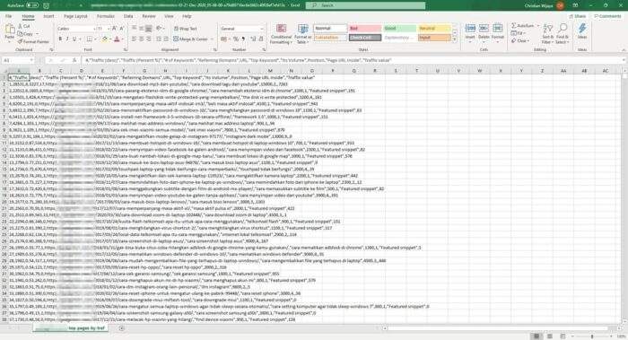Expand the AutoSum dropdown arrow

(x=537, y=26)
